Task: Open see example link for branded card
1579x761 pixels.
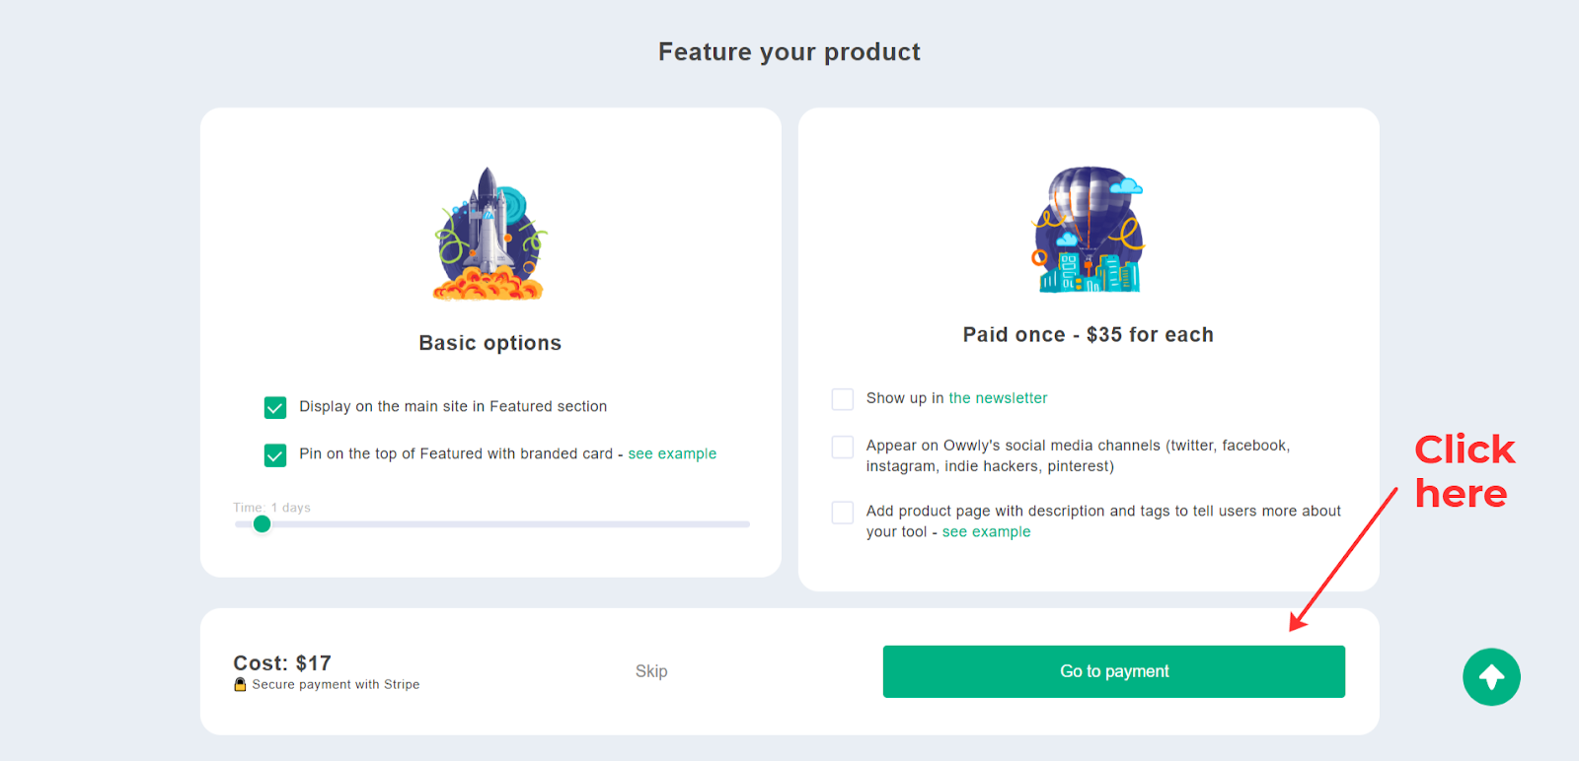Action: coord(672,453)
